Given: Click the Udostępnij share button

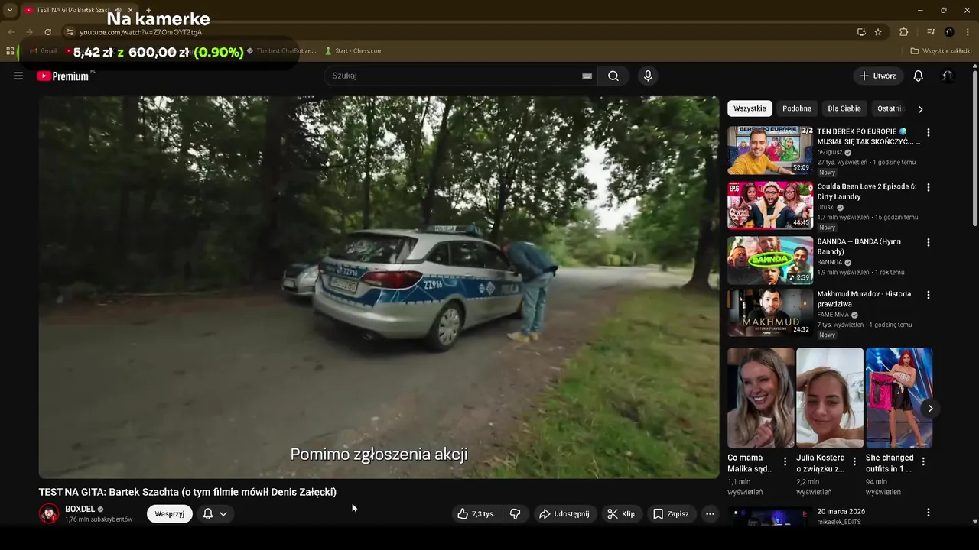Looking at the screenshot, I should [564, 514].
